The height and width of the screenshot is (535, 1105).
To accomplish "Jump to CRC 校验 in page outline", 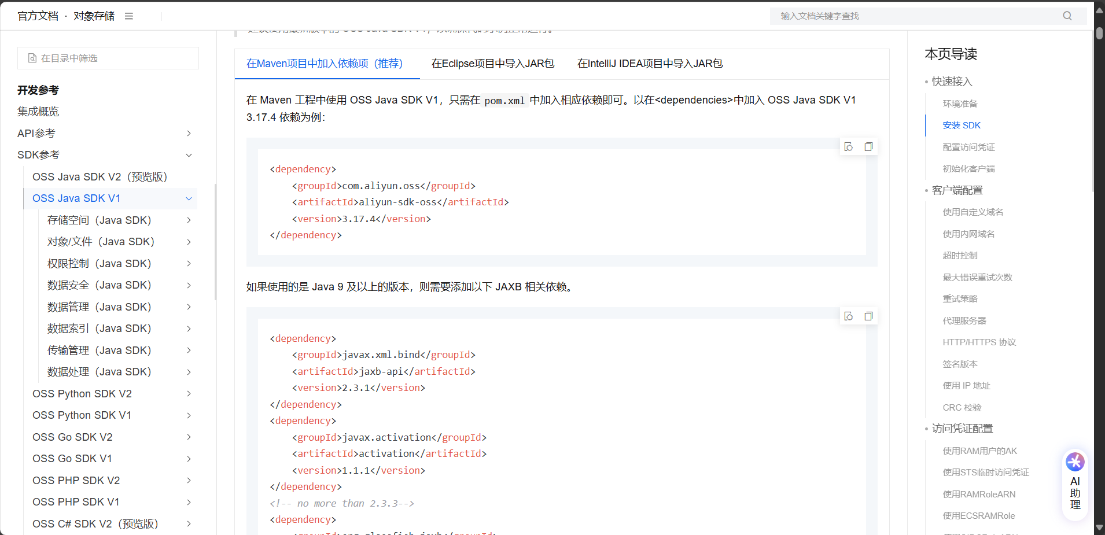I will pyautogui.click(x=962, y=407).
